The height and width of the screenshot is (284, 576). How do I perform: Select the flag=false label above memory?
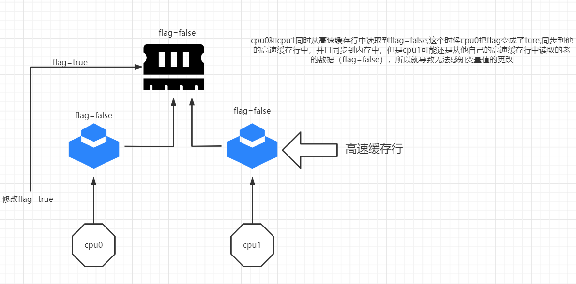tap(177, 33)
